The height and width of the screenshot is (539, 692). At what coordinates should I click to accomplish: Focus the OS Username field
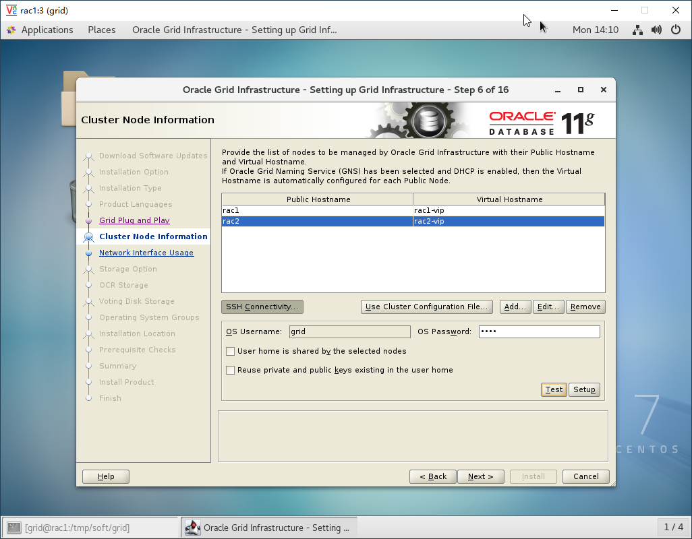(x=350, y=332)
